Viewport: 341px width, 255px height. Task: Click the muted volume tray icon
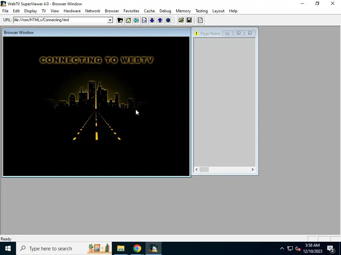pyautogui.click(x=298, y=248)
